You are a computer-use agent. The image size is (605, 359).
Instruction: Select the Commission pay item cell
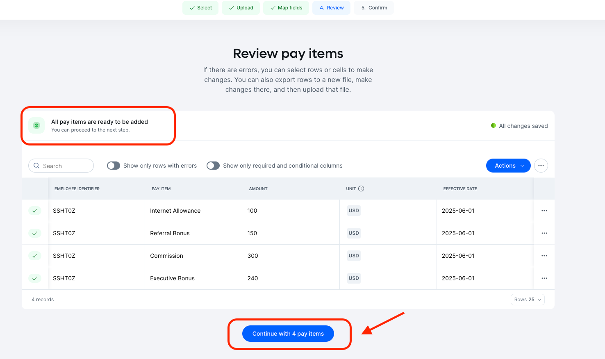pyautogui.click(x=193, y=256)
